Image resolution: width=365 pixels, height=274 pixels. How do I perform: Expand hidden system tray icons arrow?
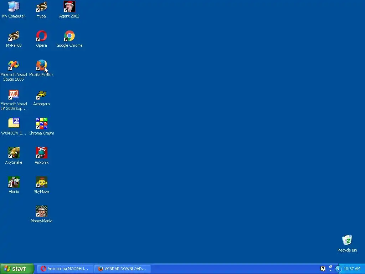(338, 269)
